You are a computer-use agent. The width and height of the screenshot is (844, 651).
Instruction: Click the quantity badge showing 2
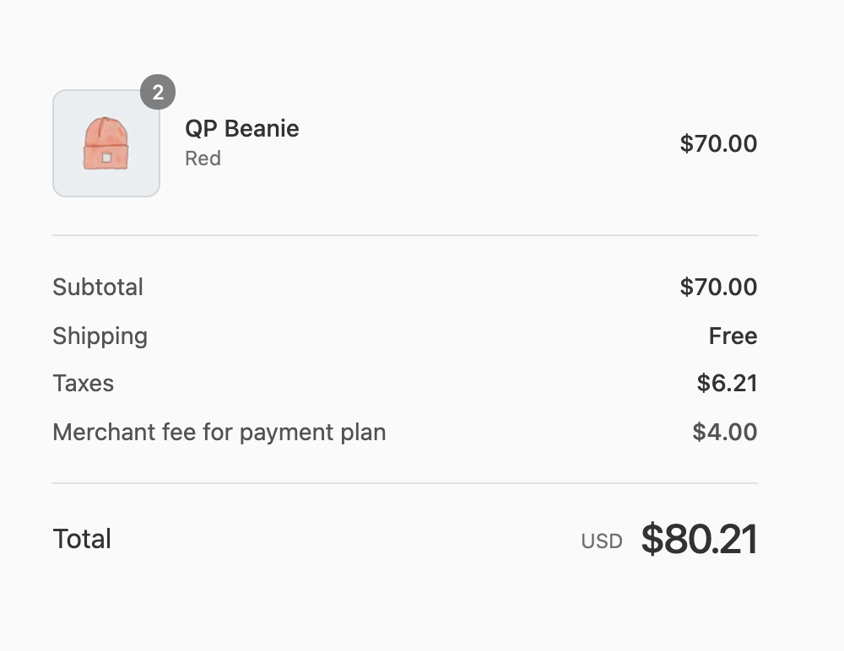pos(158,93)
